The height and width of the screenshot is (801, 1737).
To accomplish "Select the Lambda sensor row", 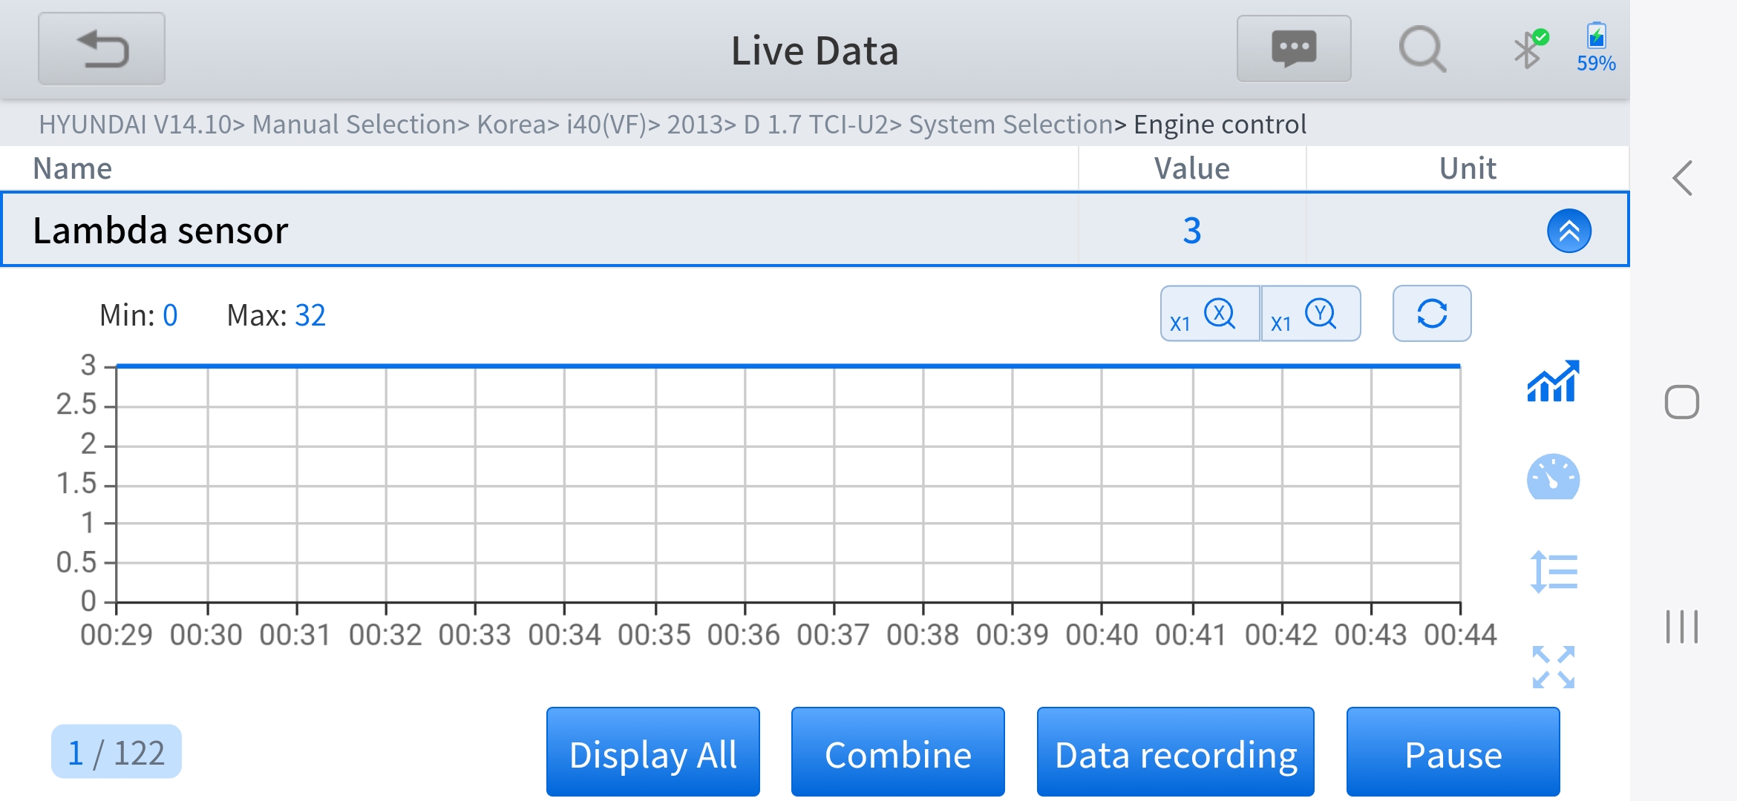I will [x=520, y=230].
